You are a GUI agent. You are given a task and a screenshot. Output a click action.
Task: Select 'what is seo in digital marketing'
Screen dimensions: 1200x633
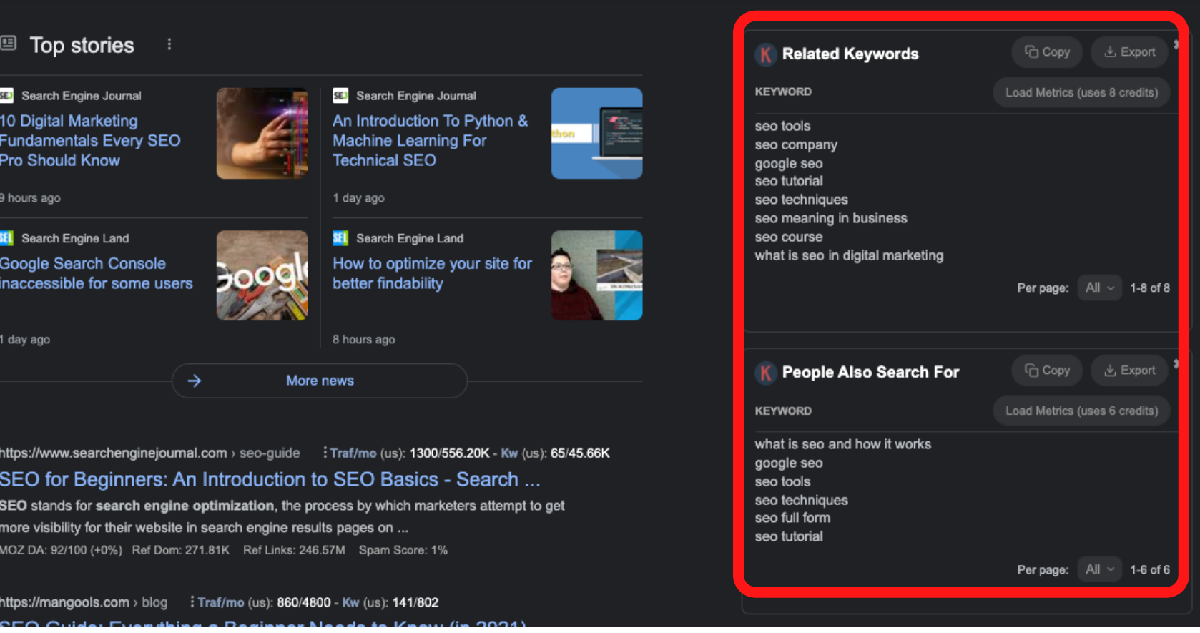[x=849, y=256]
